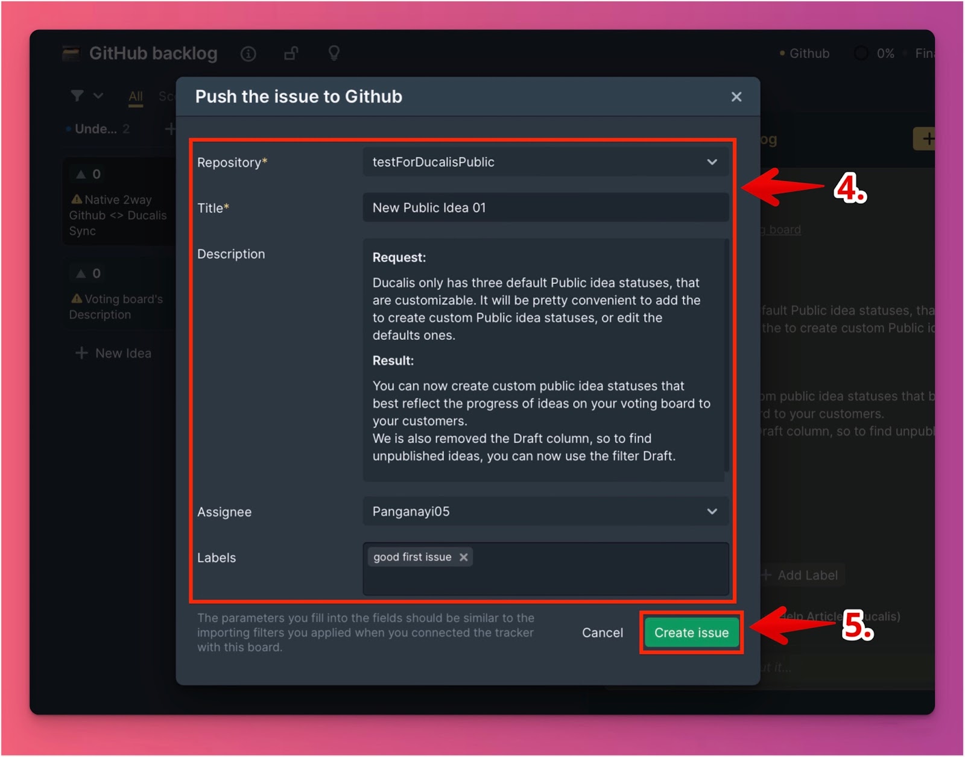Click Add Label in background panel
965x757 pixels.
coord(800,575)
